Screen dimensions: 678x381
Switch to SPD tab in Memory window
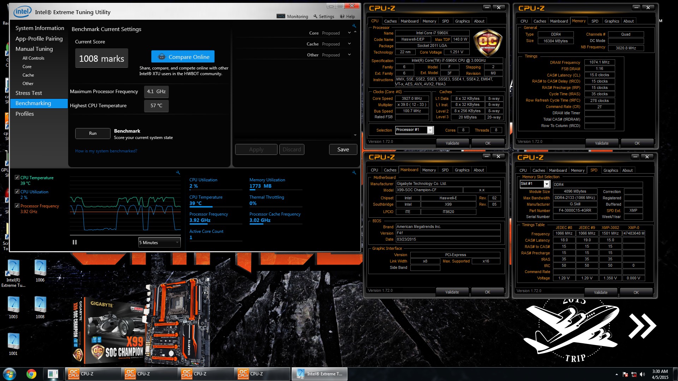[x=595, y=21]
